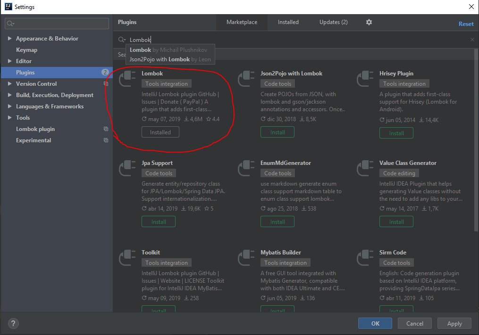This screenshot has height=335, width=479.
Task: Close the Settings dialog window
Action: (x=471, y=7)
